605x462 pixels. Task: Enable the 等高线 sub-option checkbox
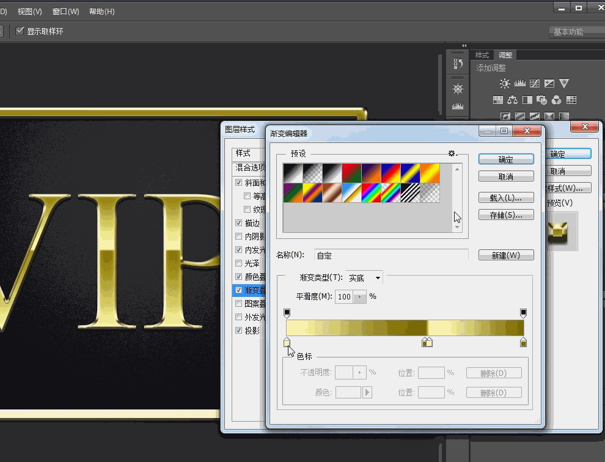(x=247, y=196)
